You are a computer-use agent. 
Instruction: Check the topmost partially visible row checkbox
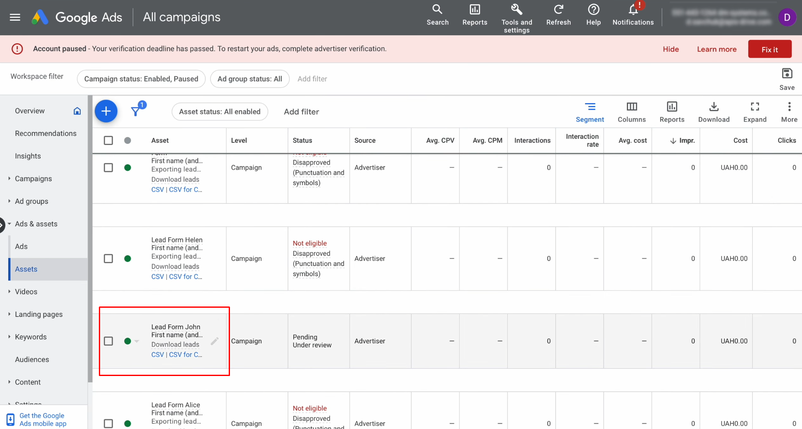coord(108,167)
